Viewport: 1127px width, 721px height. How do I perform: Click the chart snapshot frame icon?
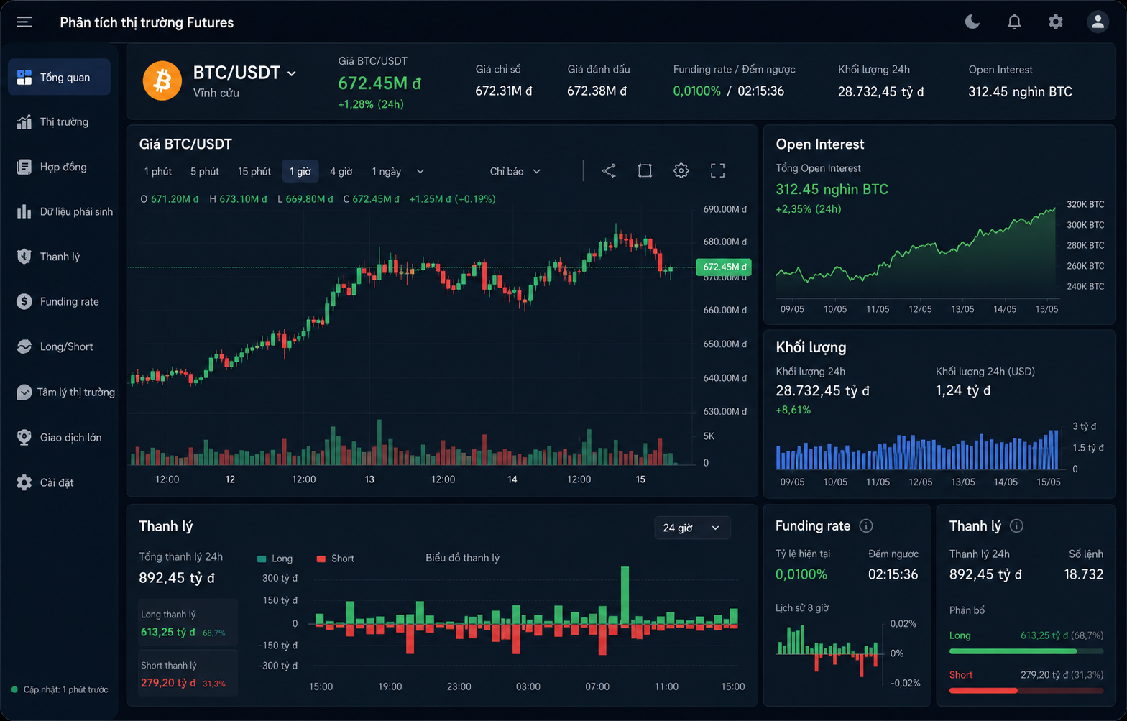[x=645, y=170]
